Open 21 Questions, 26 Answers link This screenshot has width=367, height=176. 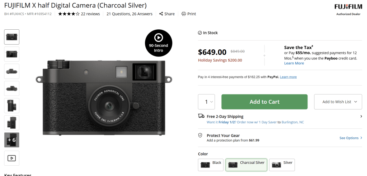coord(130,14)
